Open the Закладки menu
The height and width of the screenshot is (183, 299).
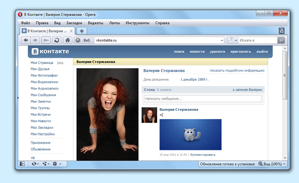pyautogui.click(x=74, y=23)
